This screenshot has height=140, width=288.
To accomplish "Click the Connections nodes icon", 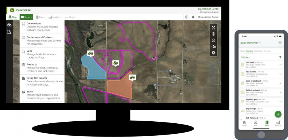I will (x=23, y=24).
